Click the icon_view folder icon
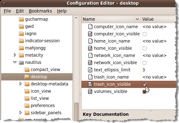This screenshot has height=123, width=179. [x=27, y=91]
